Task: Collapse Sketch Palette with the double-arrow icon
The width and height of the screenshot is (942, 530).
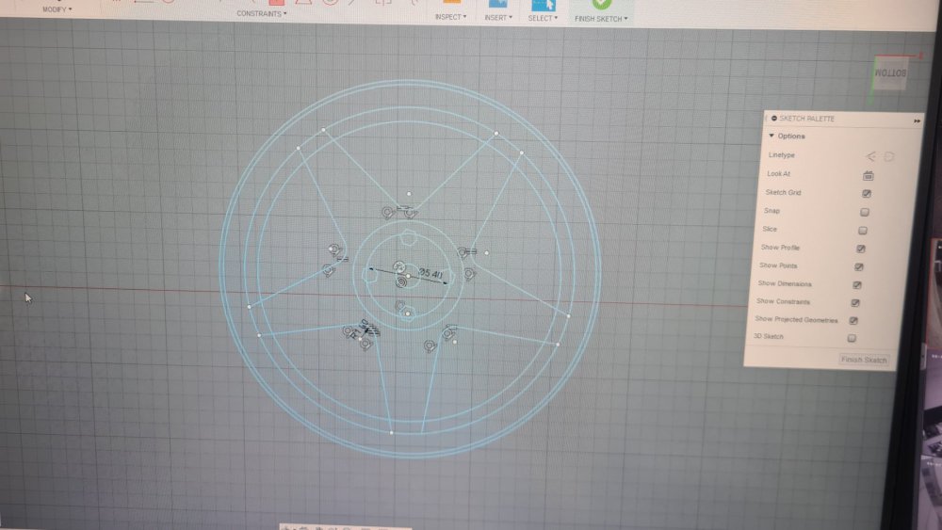Action: [x=917, y=120]
